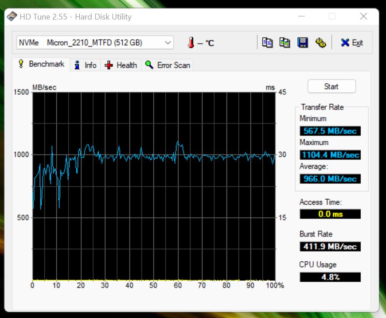Switch to the Error Scan tab

pyautogui.click(x=168, y=65)
